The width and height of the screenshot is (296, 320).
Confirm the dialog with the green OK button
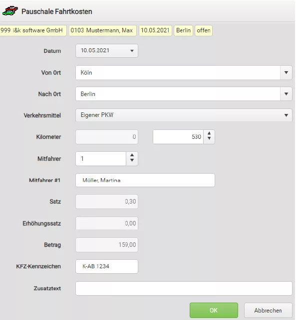(214, 310)
